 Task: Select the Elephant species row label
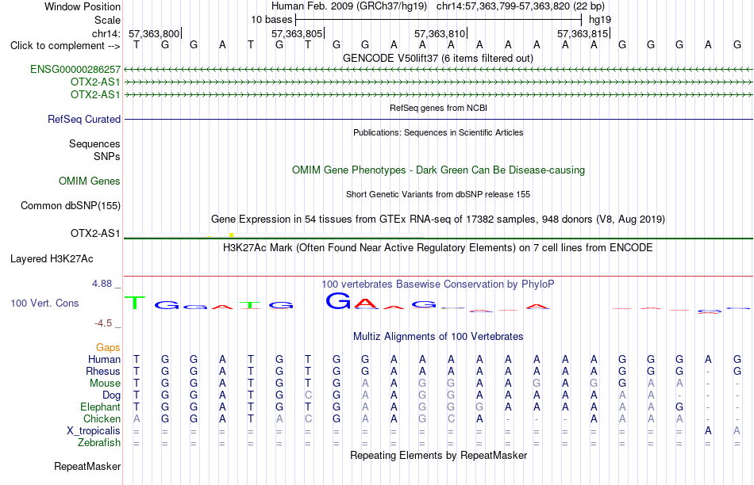(100, 407)
